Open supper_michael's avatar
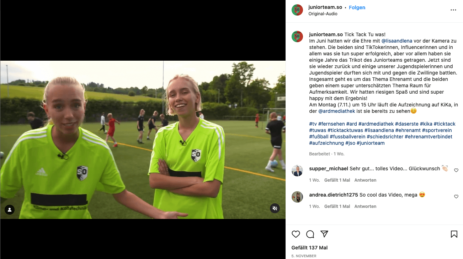 coord(297,171)
